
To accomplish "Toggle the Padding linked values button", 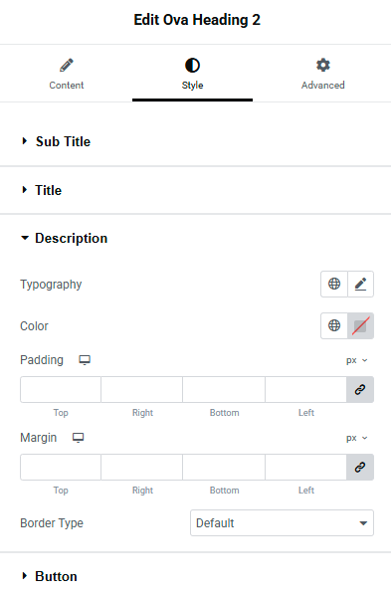I will point(360,389).
